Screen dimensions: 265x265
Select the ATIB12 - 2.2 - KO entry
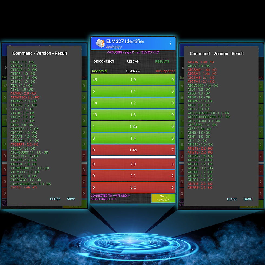point(200,148)
